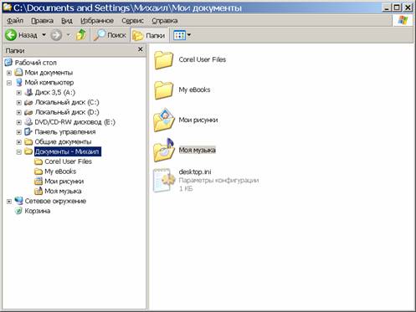Click the Локальный диск (C:) drive icon
The width and height of the screenshot is (416, 312).
pyautogui.click(x=28, y=103)
